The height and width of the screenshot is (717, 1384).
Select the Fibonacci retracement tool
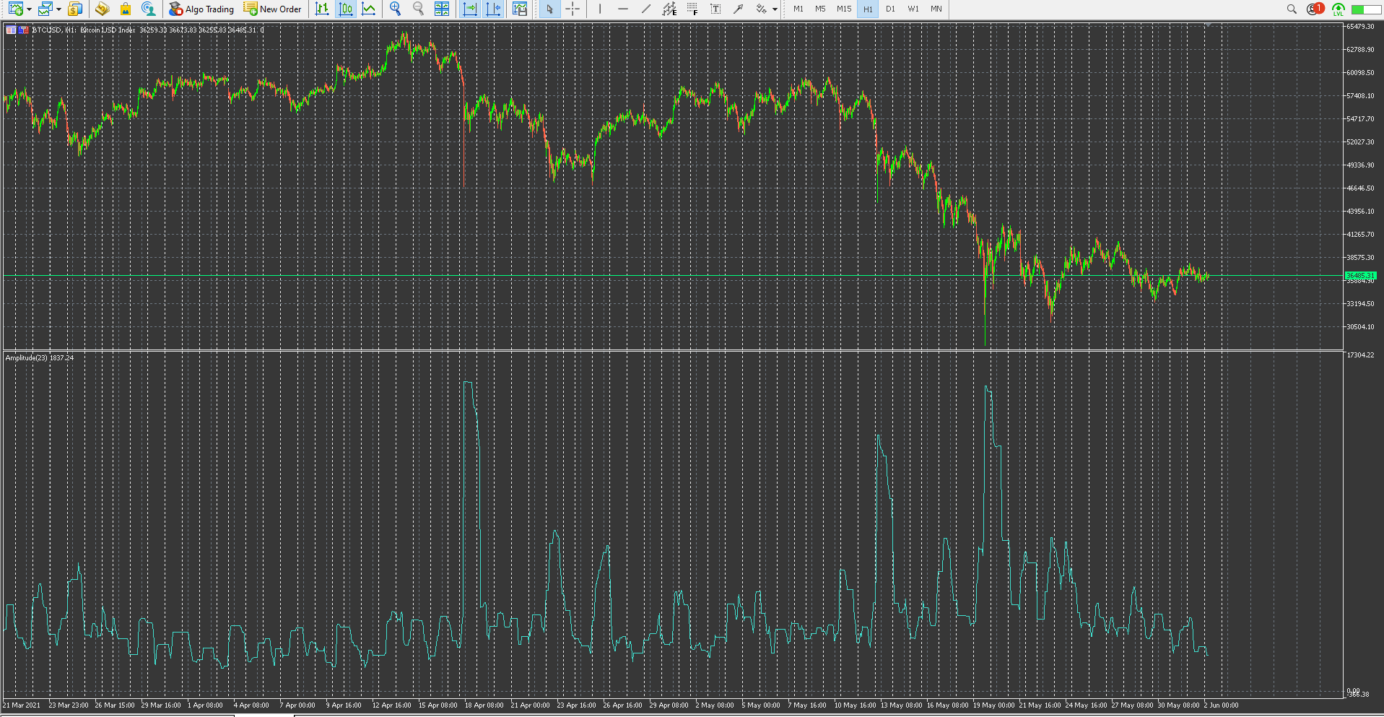point(692,9)
